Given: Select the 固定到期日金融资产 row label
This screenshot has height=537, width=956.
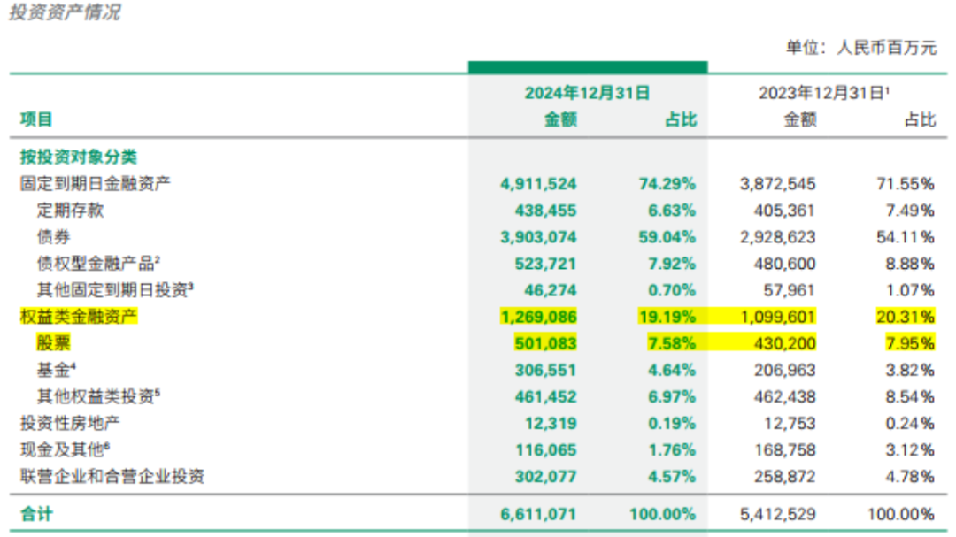Looking at the screenshot, I should click(96, 184).
